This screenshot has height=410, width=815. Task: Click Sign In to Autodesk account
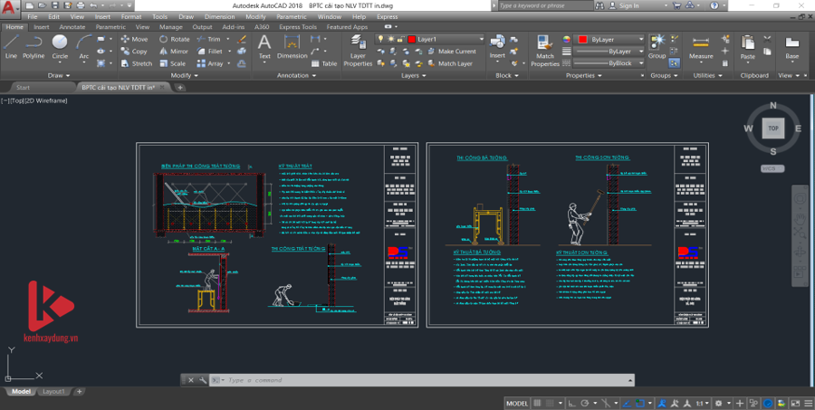point(628,5)
